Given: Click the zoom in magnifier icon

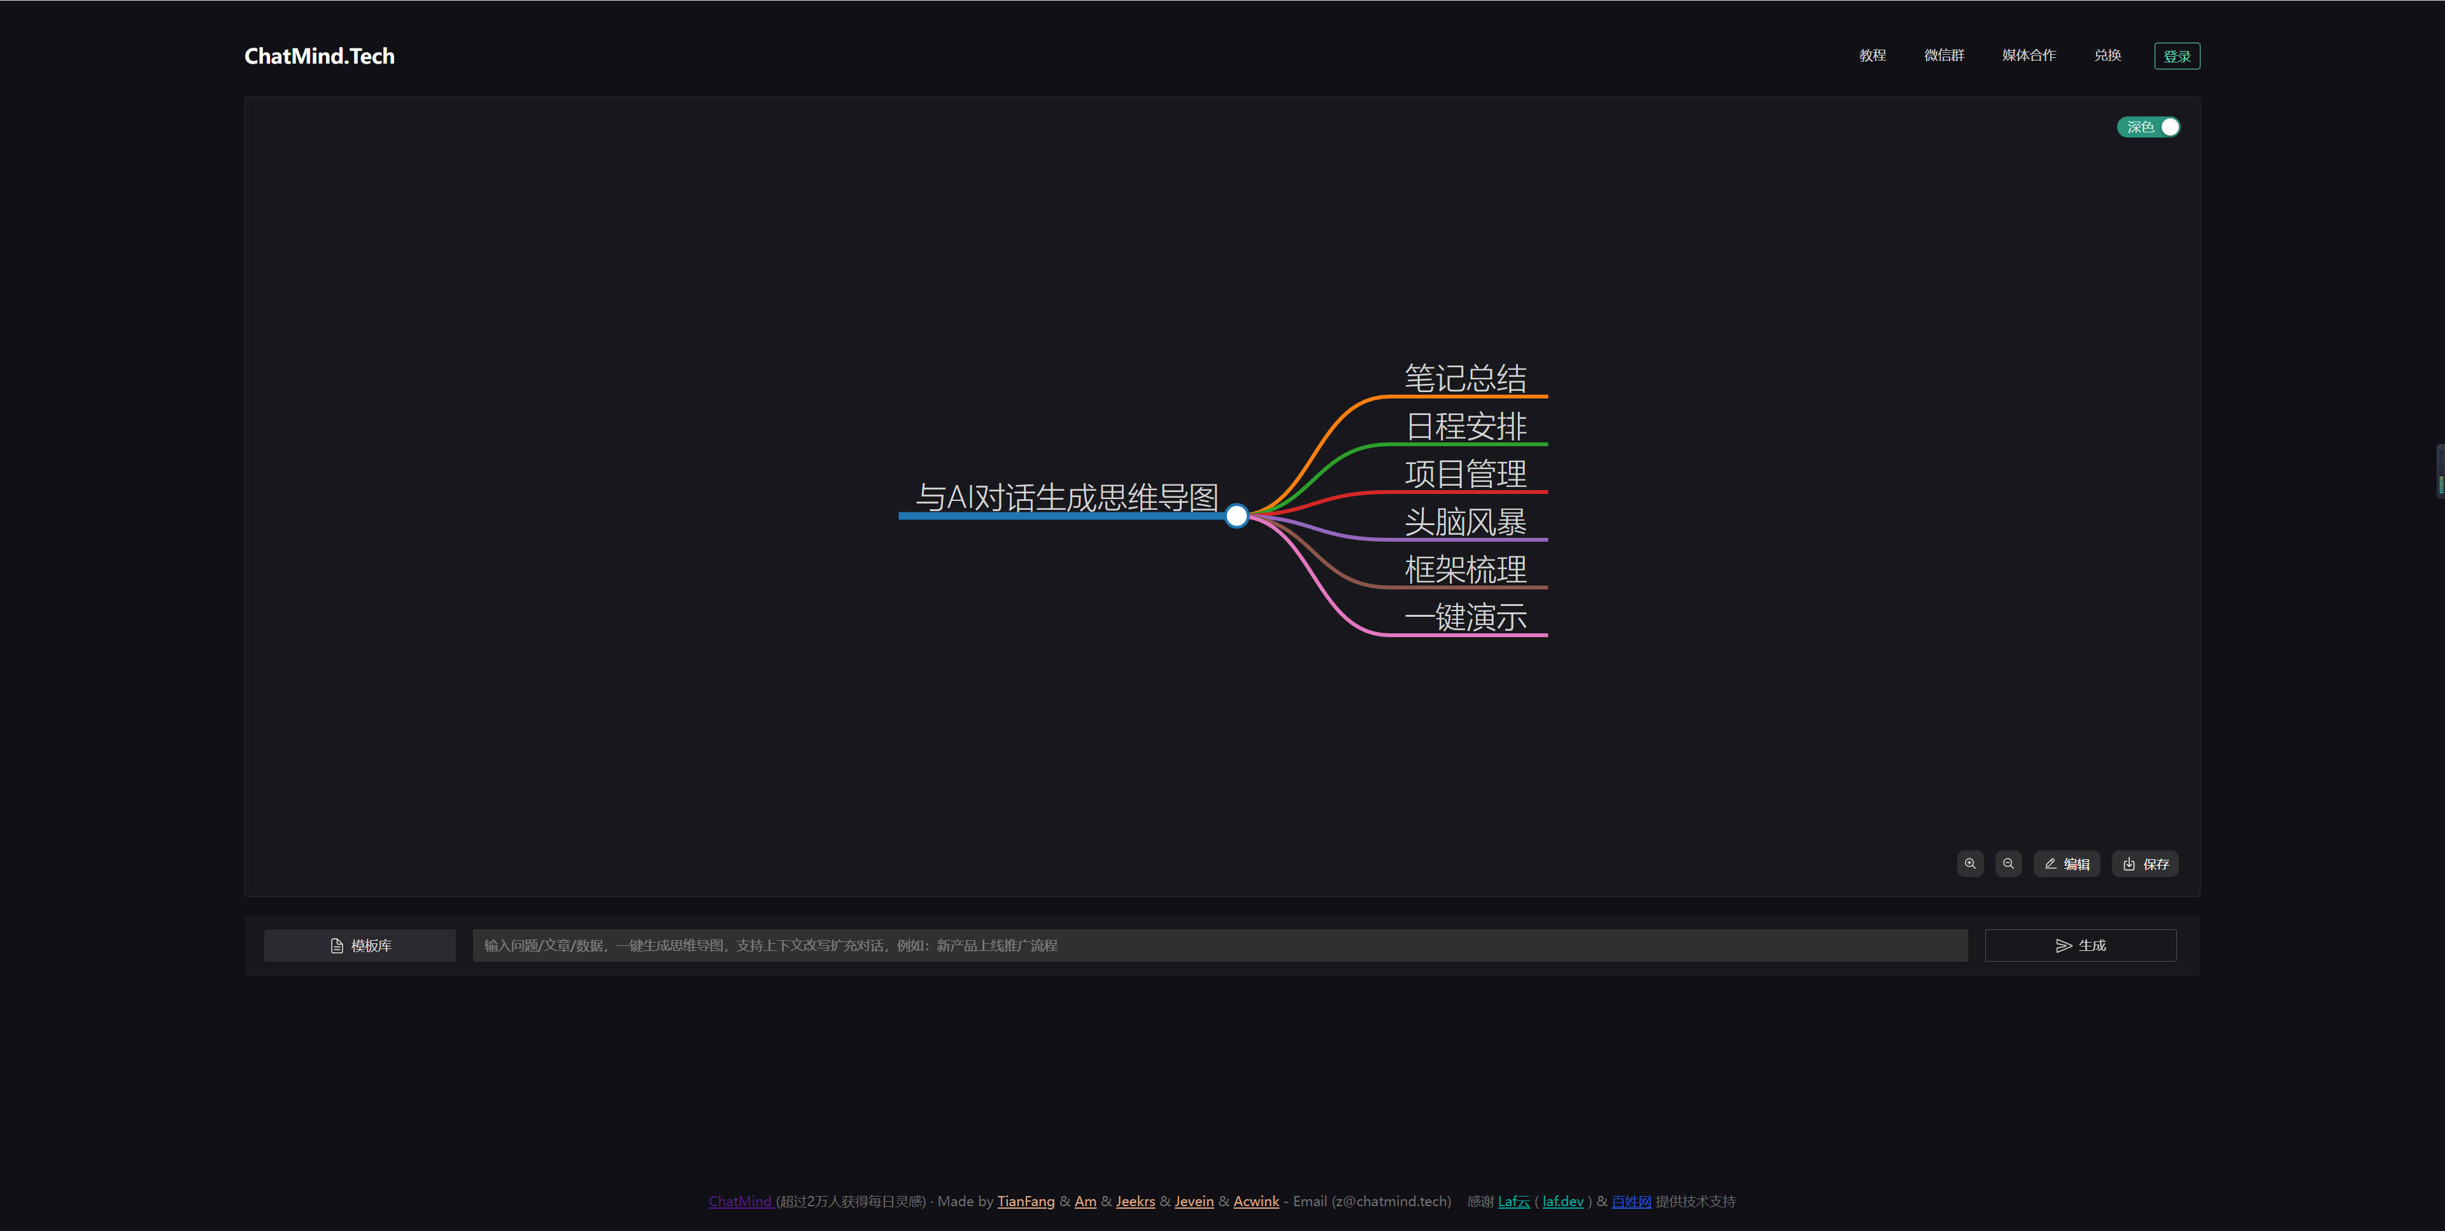Looking at the screenshot, I should click(x=1971, y=864).
